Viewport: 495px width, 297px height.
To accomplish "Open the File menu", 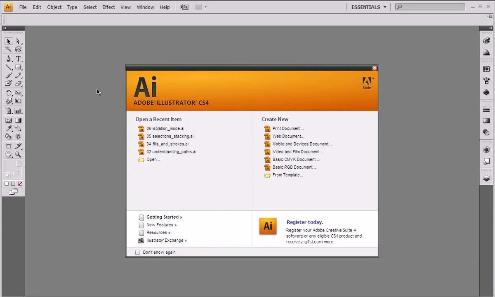I will coord(23,7).
